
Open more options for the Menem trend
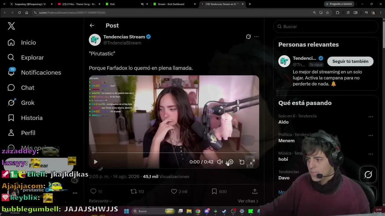[x=371, y=135]
